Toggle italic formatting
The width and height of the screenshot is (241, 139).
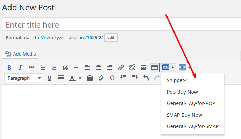pos(20,67)
